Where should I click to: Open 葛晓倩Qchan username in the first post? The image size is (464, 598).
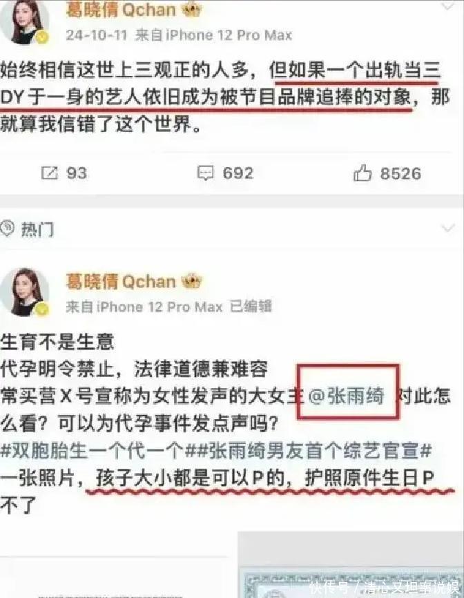[x=120, y=10]
